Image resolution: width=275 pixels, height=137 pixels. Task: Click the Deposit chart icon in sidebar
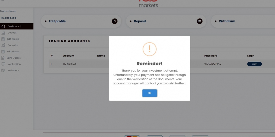click(3, 33)
